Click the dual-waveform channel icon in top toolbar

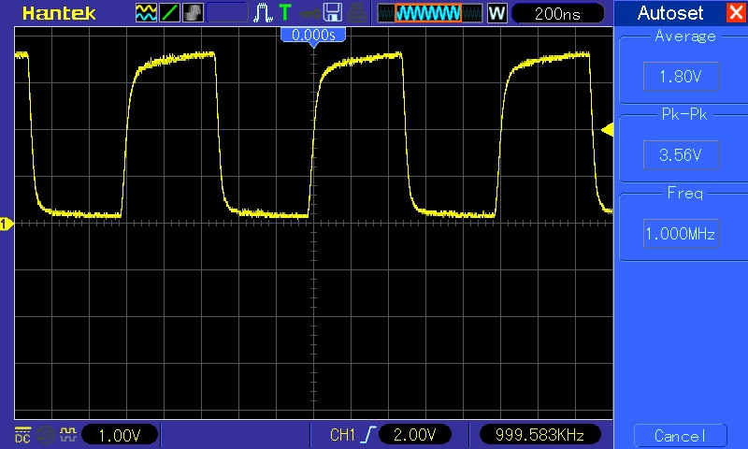click(x=147, y=13)
